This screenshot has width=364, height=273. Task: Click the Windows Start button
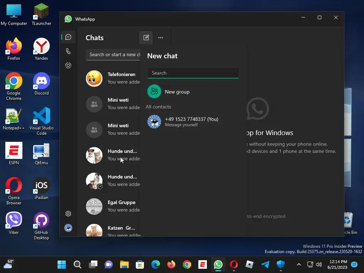tap(62, 264)
